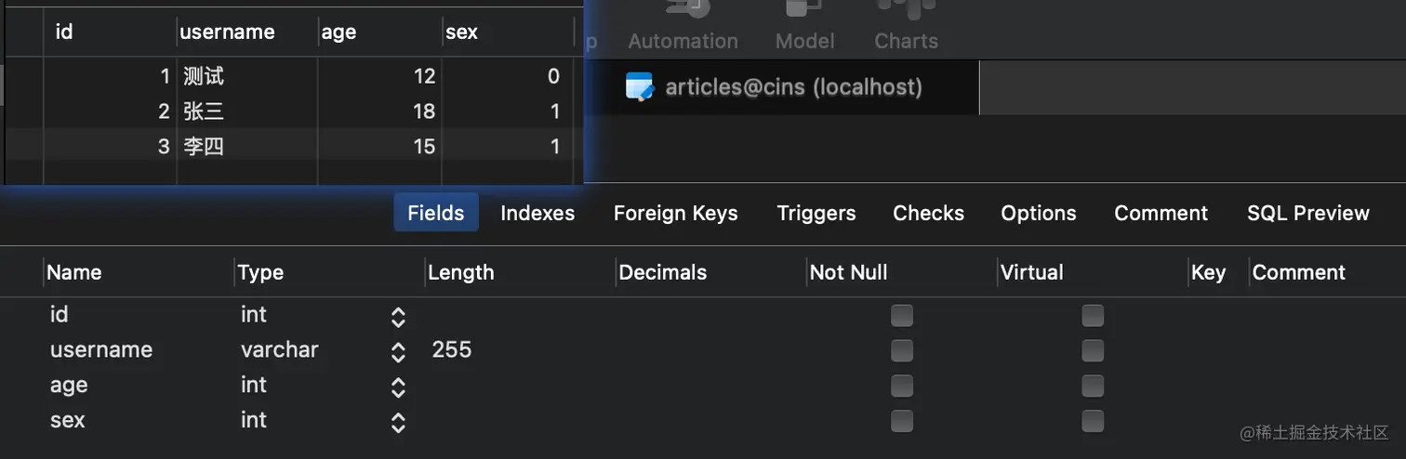The width and height of the screenshot is (1406, 459).
Task: Open type dropdown for sex field
Action: point(398,423)
